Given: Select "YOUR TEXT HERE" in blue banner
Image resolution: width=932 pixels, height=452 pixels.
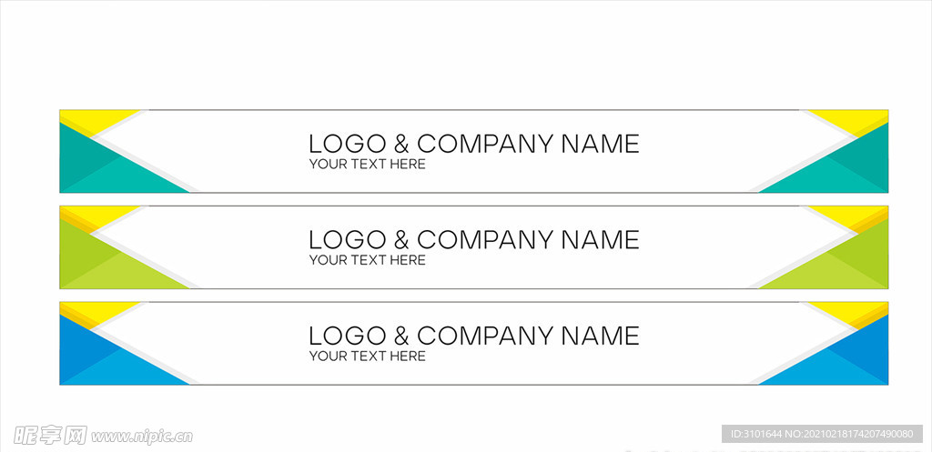Looking at the screenshot, I should pos(368,357).
